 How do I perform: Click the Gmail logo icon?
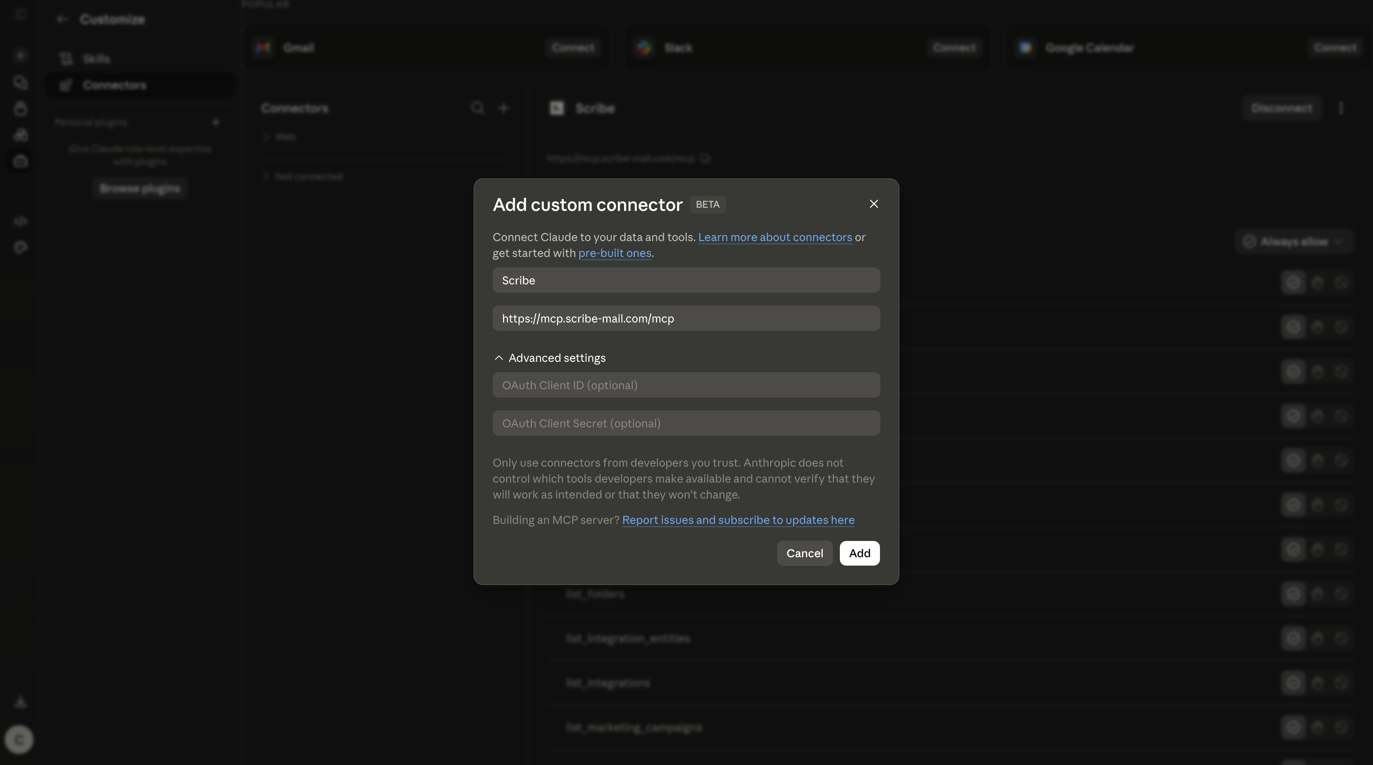coord(263,48)
